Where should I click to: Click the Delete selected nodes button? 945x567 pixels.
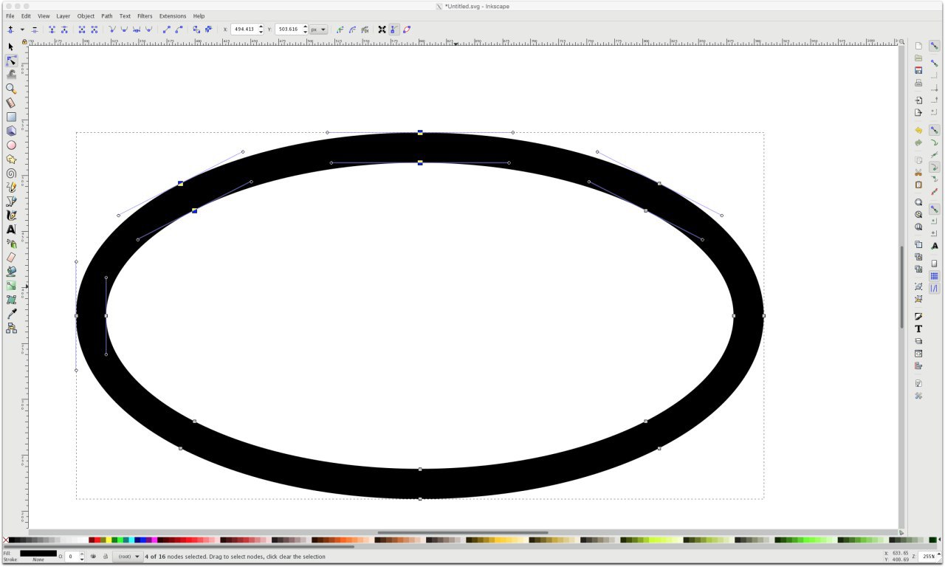(34, 30)
